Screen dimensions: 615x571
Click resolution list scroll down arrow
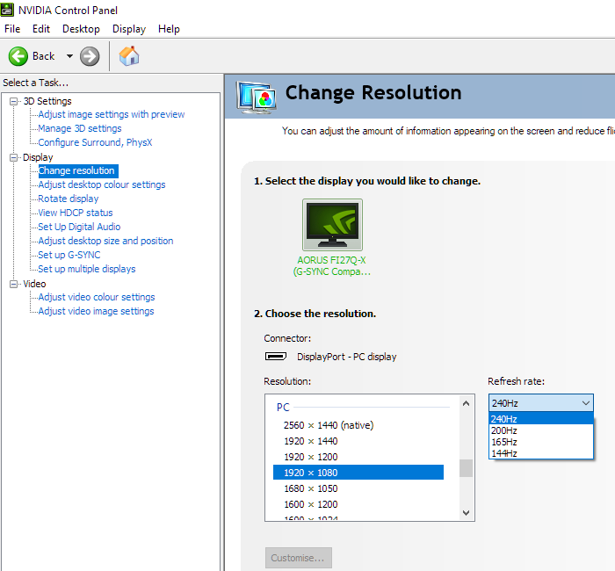point(466,512)
